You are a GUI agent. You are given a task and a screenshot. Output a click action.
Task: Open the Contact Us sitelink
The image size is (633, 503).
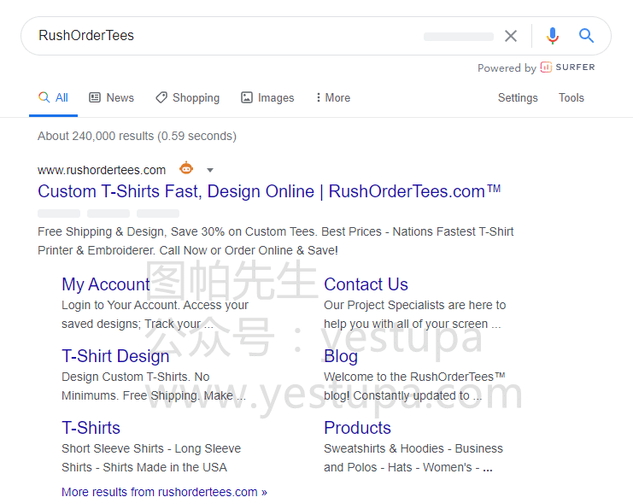366,284
